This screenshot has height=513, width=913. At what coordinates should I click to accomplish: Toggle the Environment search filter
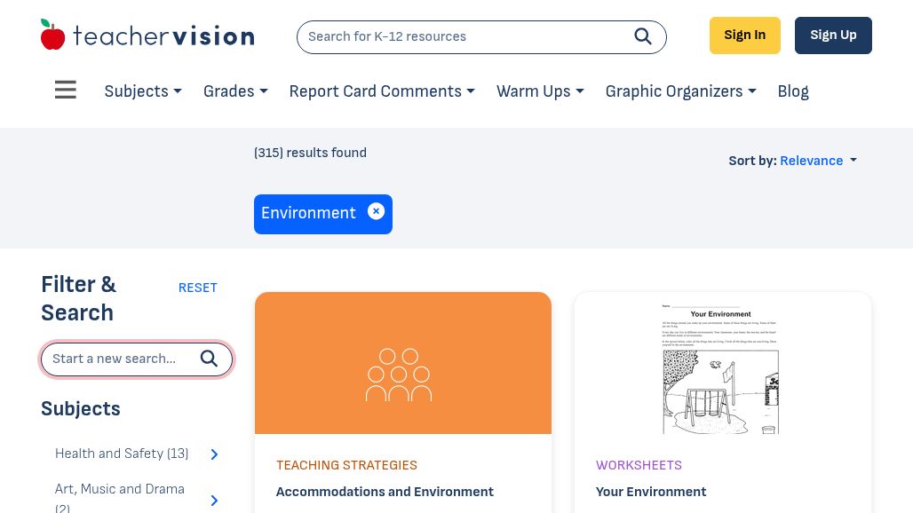pos(308,213)
